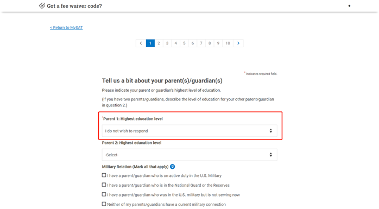Check parent formerly in U.S. military box

tap(104, 194)
